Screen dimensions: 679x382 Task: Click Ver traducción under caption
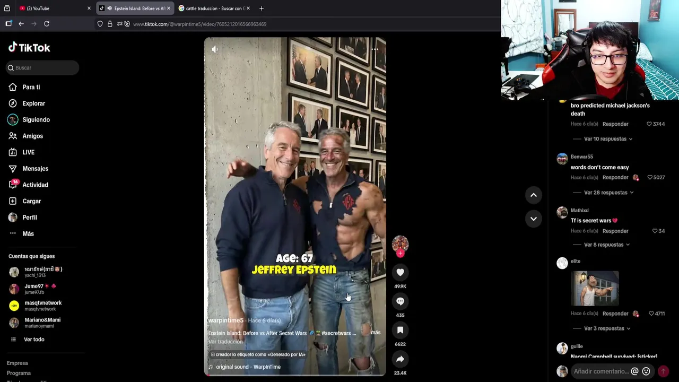click(x=225, y=342)
